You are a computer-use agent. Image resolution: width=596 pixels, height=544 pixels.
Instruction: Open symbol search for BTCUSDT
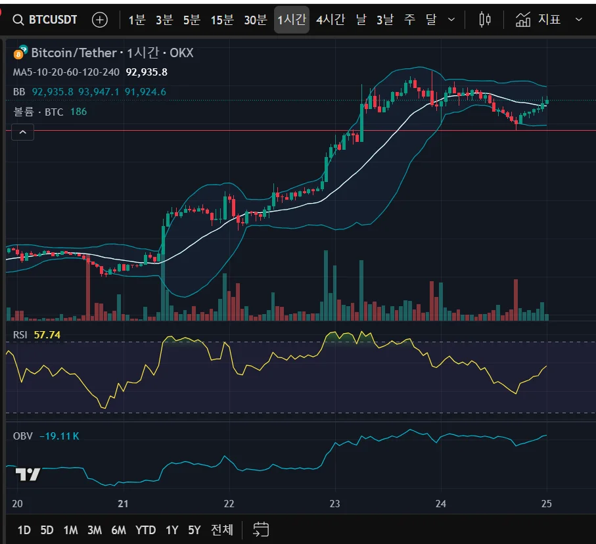pos(45,20)
